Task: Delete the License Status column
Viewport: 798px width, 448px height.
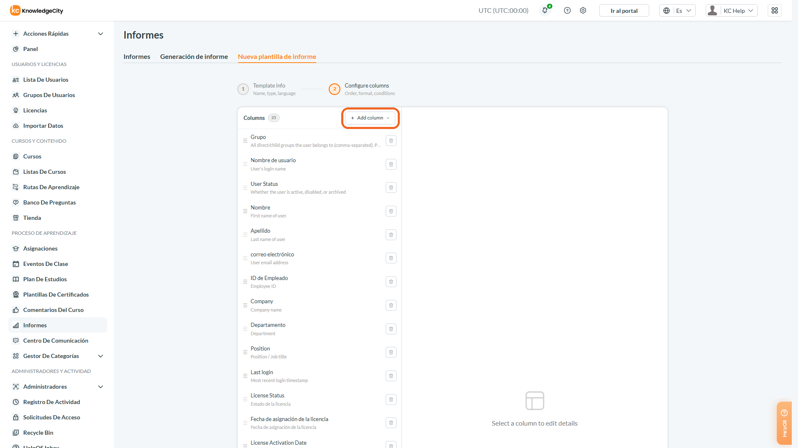Action: 391,399
